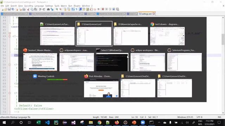Click the Save All icon in toolbar

[13, 9]
